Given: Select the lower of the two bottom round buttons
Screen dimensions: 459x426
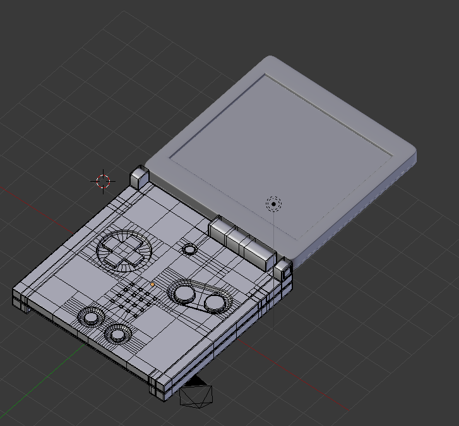Looking at the screenshot, I should [x=117, y=334].
